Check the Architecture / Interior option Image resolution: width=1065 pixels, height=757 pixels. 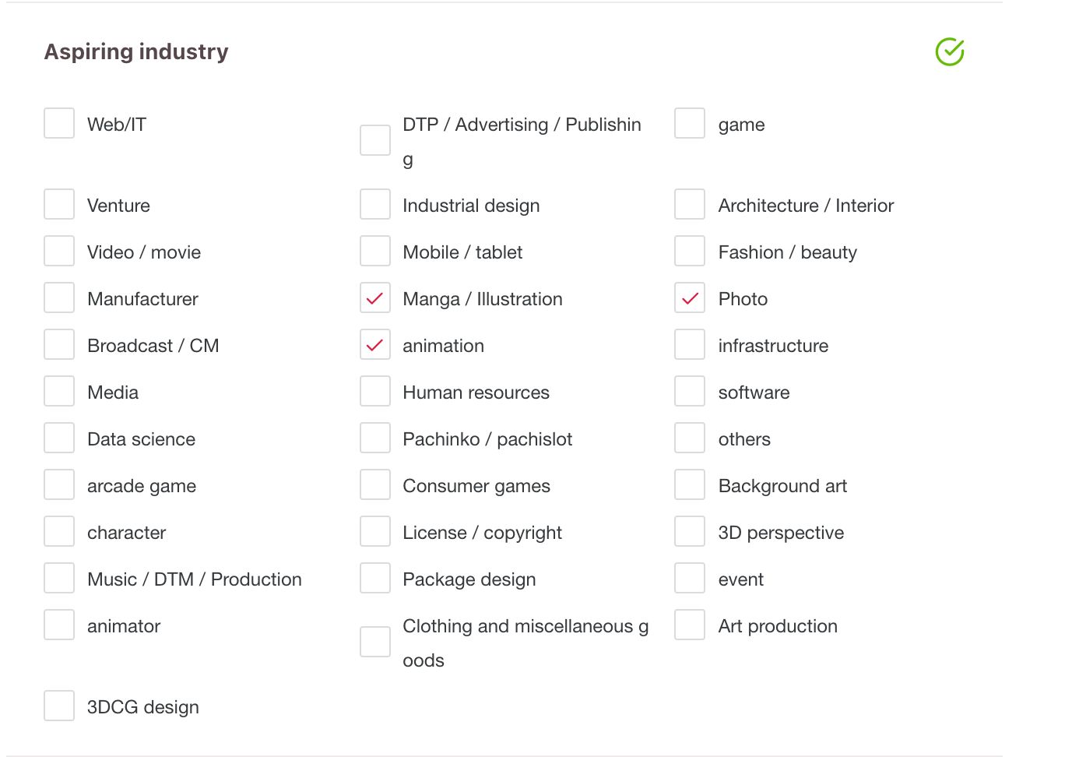[x=690, y=205]
